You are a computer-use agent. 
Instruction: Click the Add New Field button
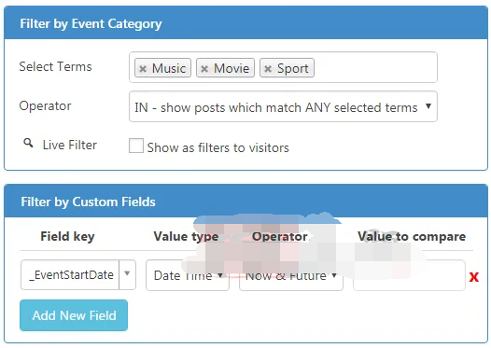click(74, 315)
